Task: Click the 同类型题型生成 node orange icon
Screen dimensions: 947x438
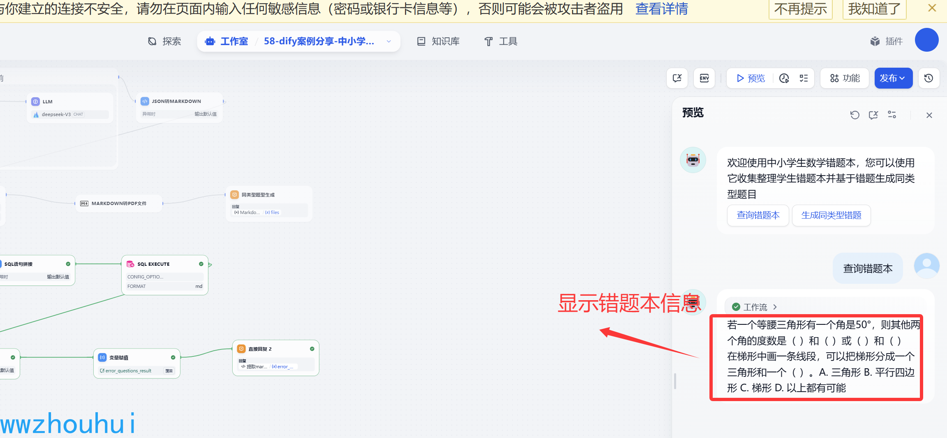Action: click(235, 194)
